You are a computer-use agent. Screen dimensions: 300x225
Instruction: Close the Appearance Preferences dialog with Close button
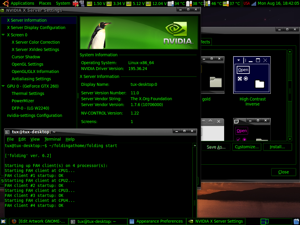[284, 172]
